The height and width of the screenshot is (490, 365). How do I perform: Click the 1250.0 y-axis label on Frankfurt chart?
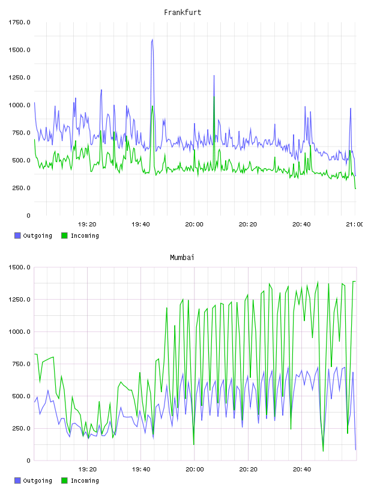19,77
